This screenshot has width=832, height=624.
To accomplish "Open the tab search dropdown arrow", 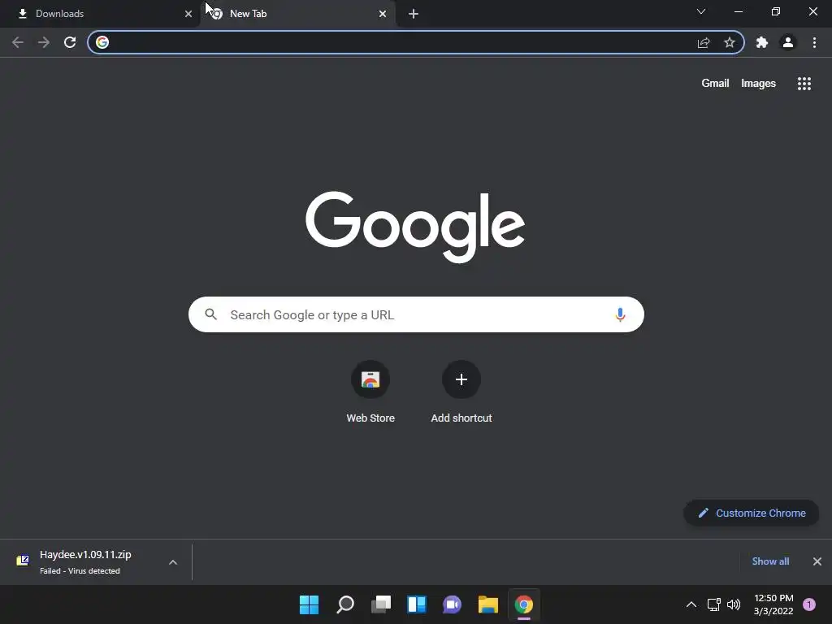I will [x=701, y=11].
